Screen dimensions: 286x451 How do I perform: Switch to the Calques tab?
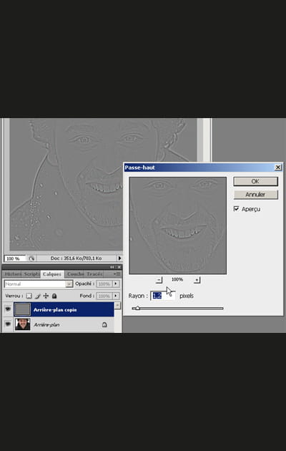coord(52,274)
